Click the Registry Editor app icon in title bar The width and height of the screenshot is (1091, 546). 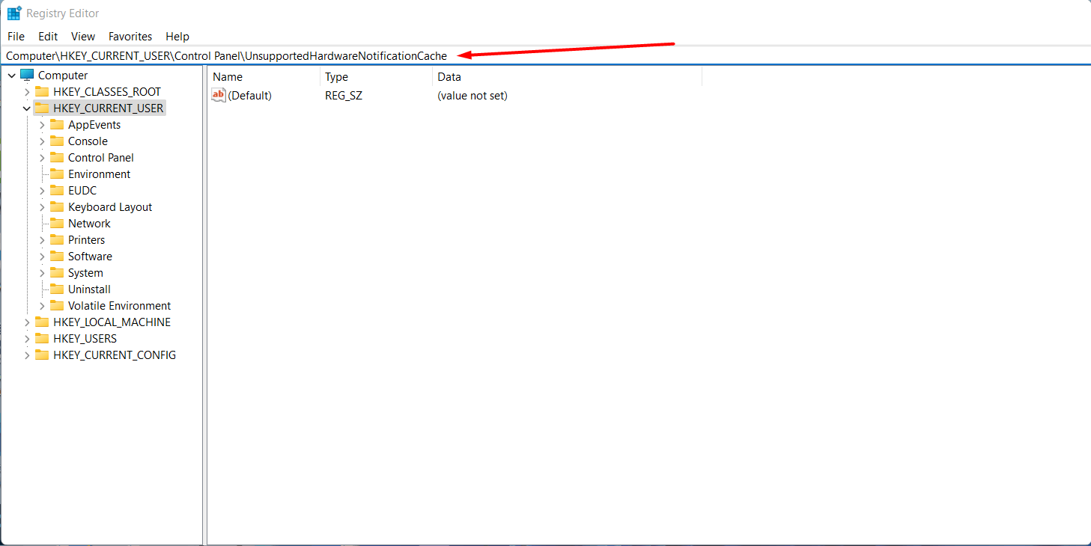[x=14, y=13]
